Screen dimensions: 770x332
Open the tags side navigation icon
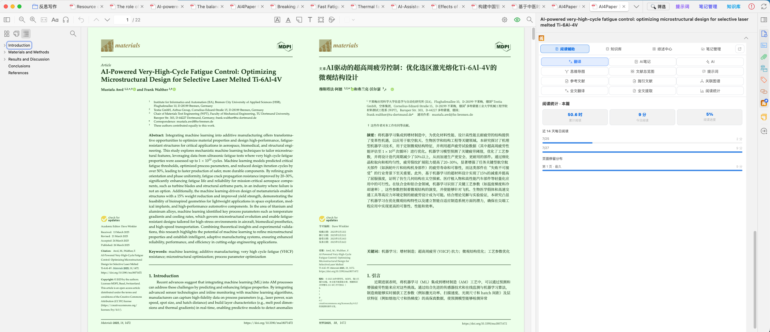[x=764, y=80]
